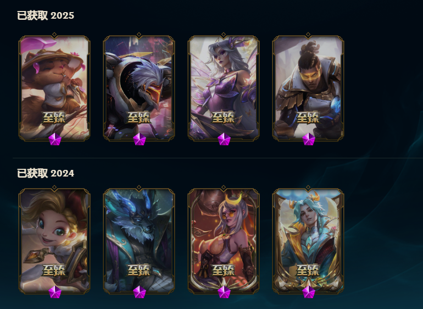Viewport: 423px width, 309px height.
Task: Click the 至臻 label on the blue wolf card
Action: [139, 271]
